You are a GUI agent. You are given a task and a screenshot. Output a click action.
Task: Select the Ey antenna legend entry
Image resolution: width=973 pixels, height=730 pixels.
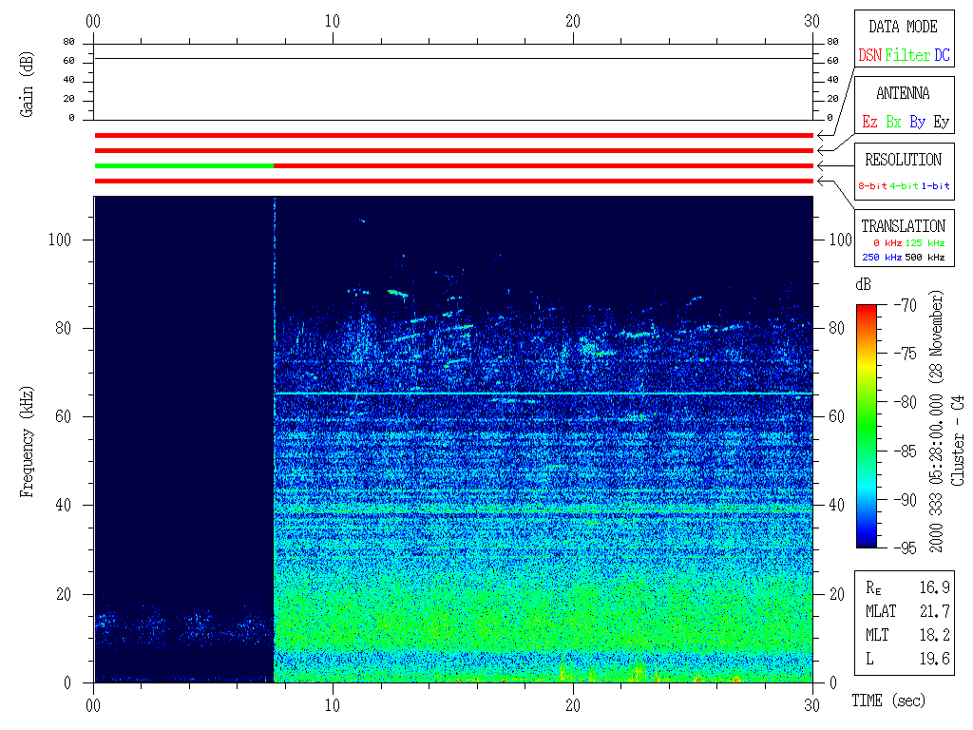click(941, 122)
